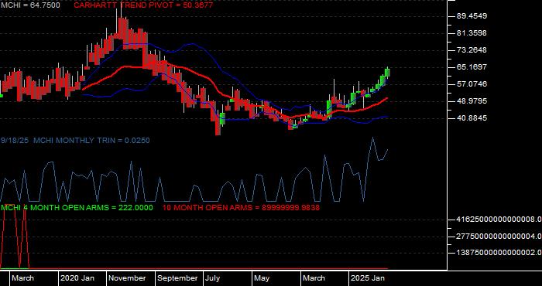Click the March label before 2025 Jan

coord(314,278)
